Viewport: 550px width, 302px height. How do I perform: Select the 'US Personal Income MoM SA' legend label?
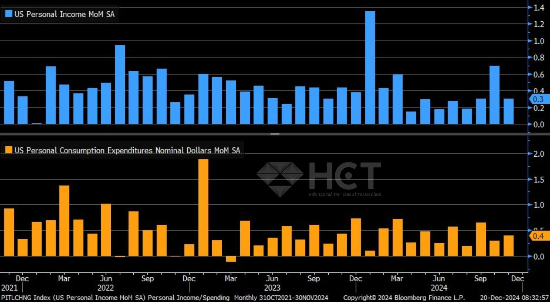[65, 14]
